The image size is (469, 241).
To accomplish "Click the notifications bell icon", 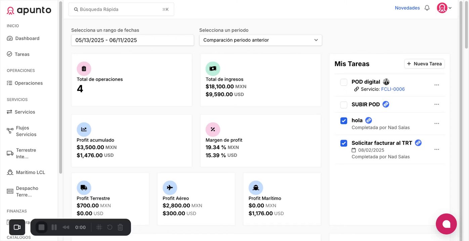I will pos(427,8).
